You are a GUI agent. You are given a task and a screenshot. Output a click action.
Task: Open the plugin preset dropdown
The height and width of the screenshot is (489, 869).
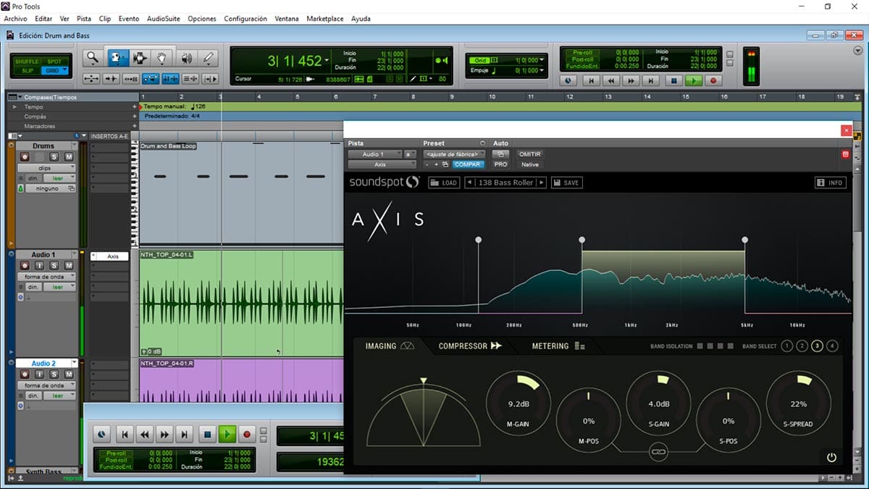454,154
